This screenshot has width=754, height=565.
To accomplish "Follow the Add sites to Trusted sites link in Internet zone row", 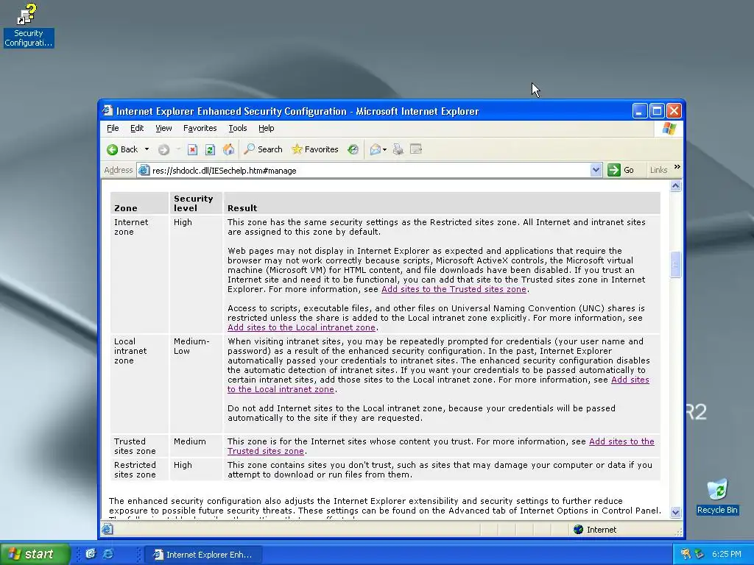I will (x=454, y=289).
